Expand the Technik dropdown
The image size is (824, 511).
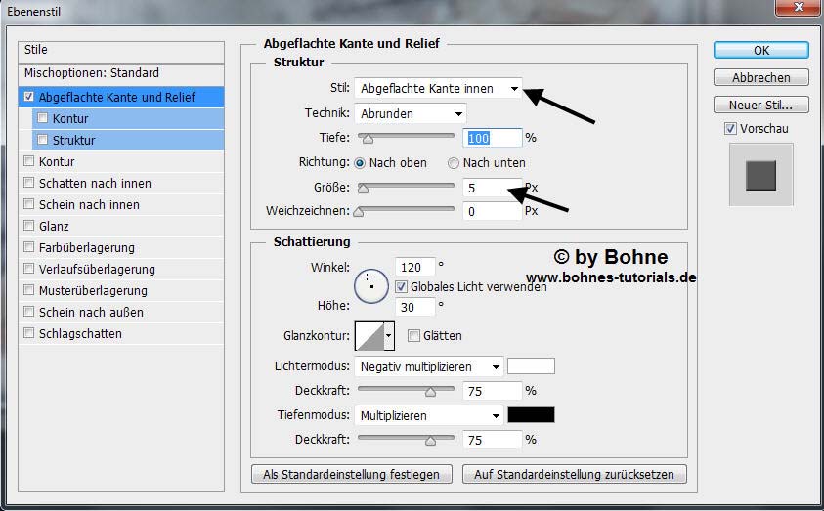411,113
